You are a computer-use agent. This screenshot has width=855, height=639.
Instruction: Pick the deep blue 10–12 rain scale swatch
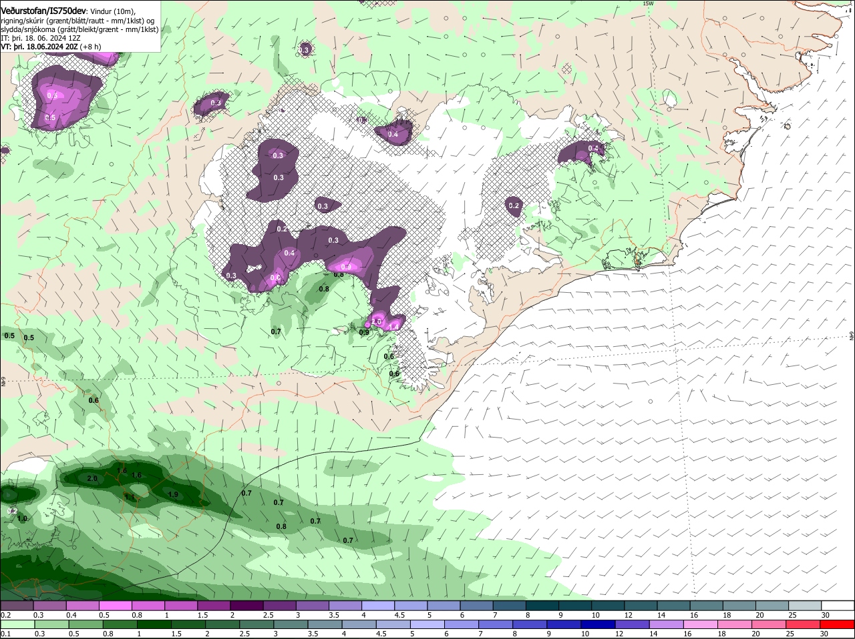(x=598, y=624)
